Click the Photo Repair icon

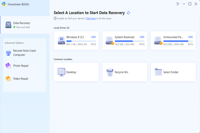point(8,66)
